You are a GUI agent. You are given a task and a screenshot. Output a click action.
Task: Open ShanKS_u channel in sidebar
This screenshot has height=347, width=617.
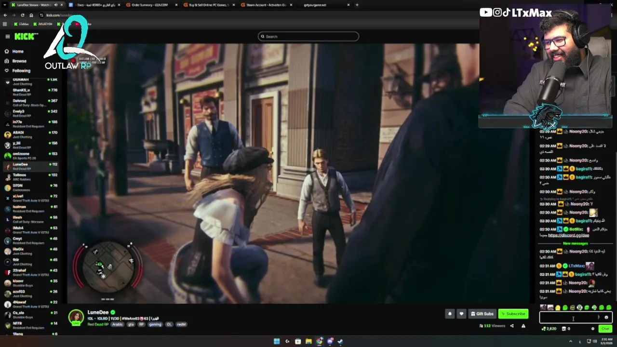pyautogui.click(x=30, y=92)
